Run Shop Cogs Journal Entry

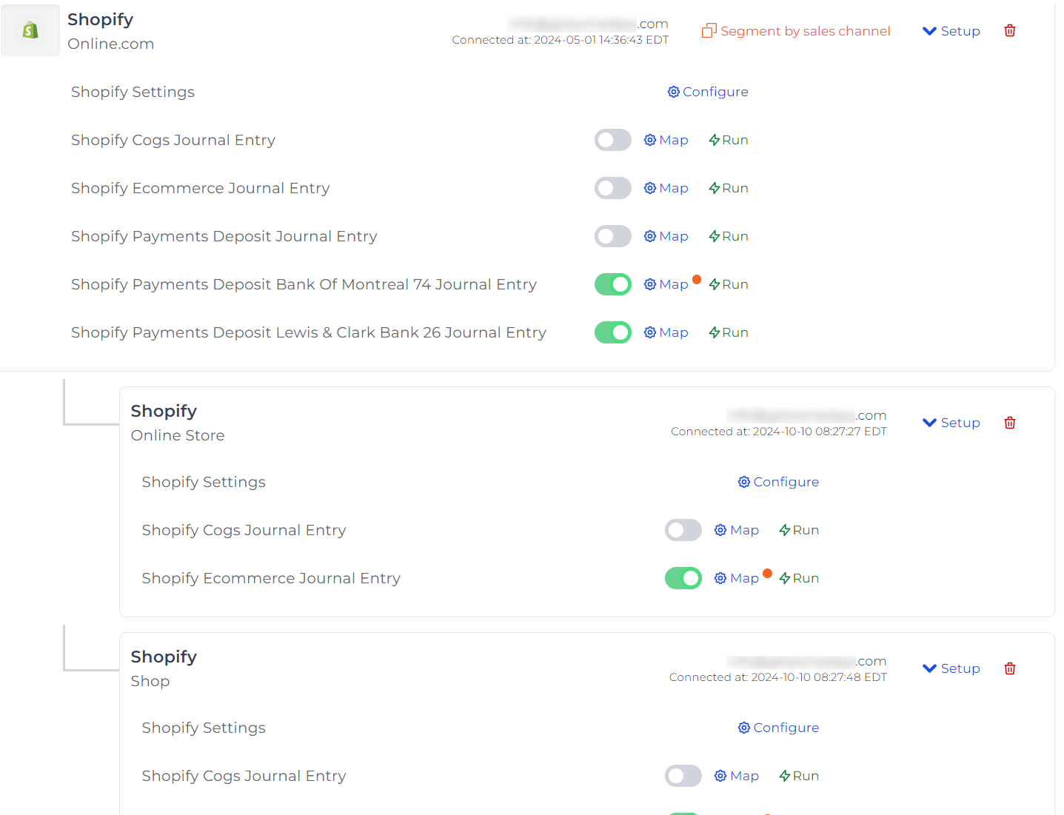[x=799, y=776]
